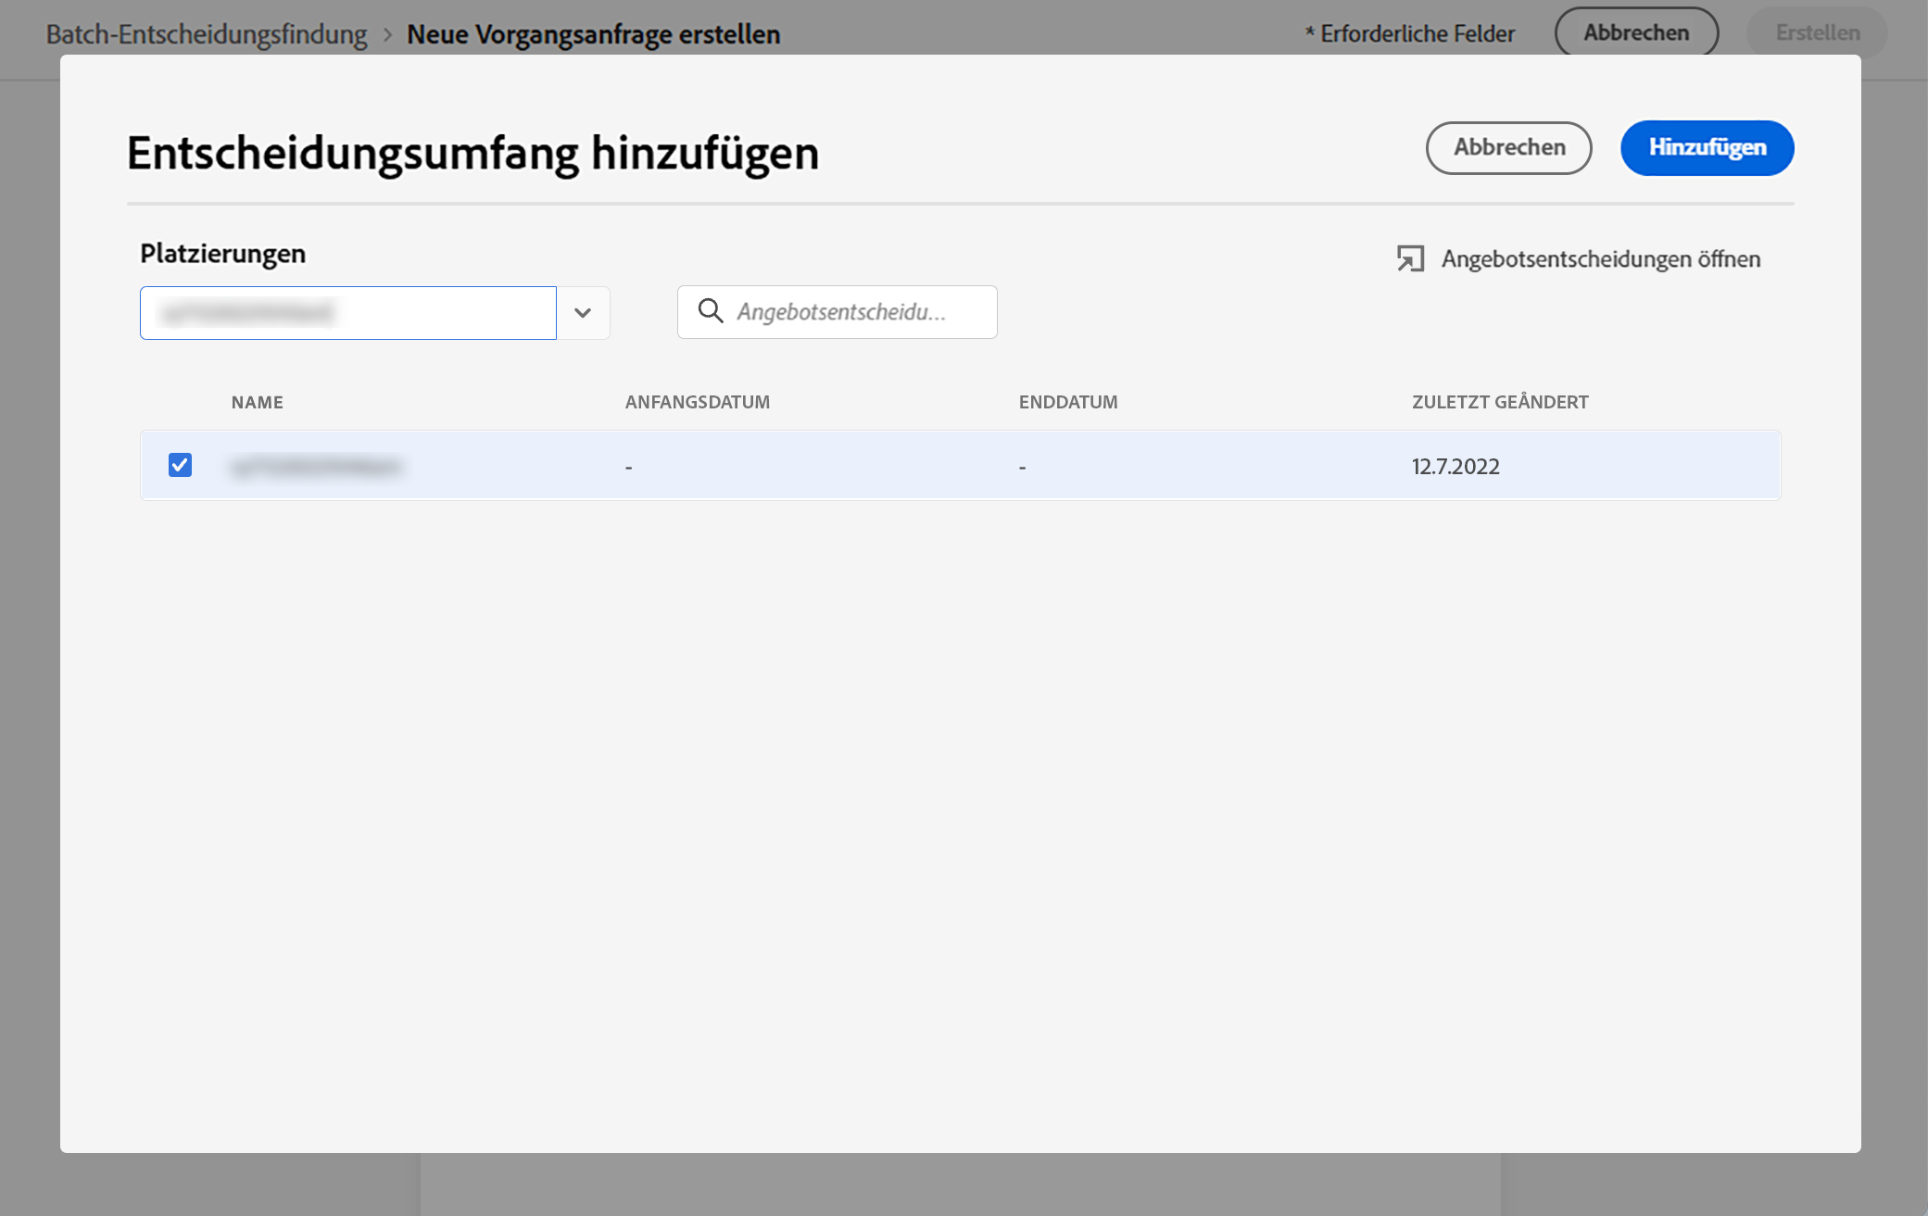Click Abbrechen in the dialog header
This screenshot has width=1928, height=1216.
1508,148
